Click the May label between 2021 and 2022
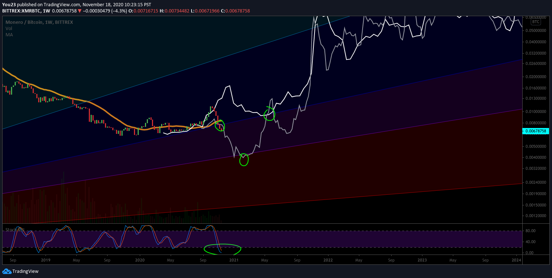This screenshot has height=278, width=552. coord(264,260)
